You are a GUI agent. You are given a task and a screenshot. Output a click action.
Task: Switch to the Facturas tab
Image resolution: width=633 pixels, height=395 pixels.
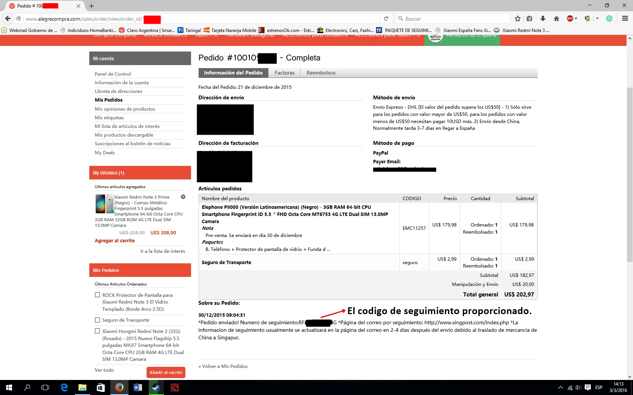click(x=284, y=73)
